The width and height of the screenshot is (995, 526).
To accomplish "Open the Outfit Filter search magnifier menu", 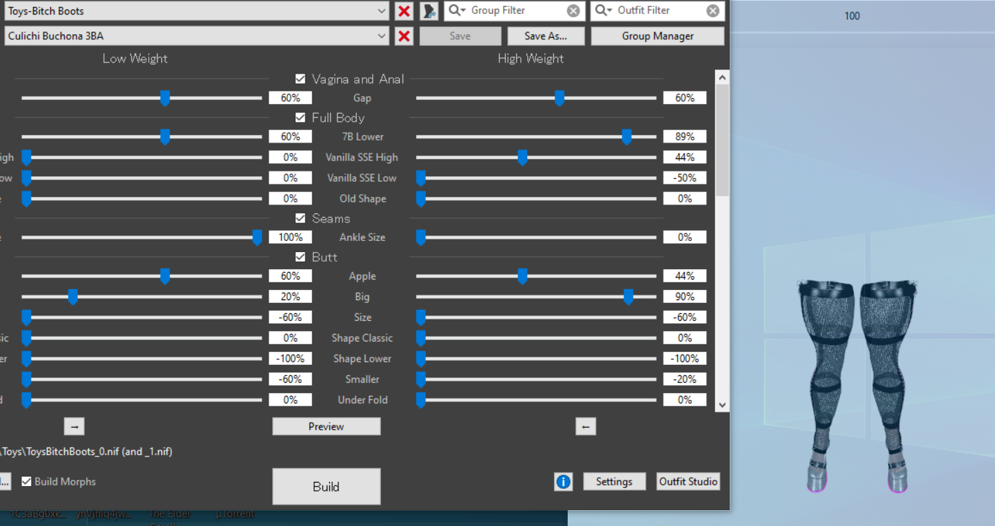I will coord(604,10).
